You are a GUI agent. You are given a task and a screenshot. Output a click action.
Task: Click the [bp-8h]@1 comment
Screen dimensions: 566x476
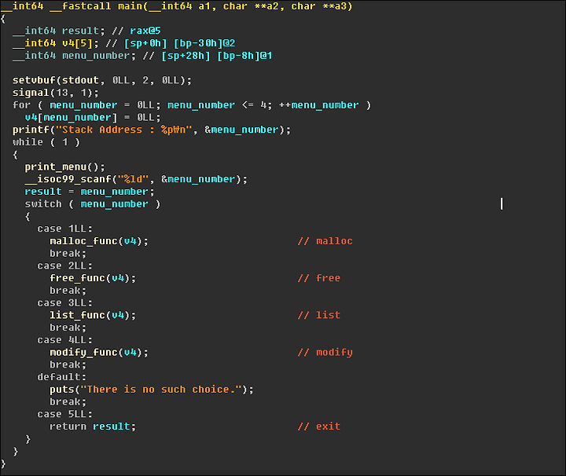pyautogui.click(x=245, y=56)
